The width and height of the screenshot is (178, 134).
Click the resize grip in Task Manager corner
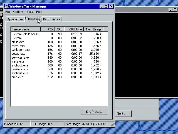112,125
